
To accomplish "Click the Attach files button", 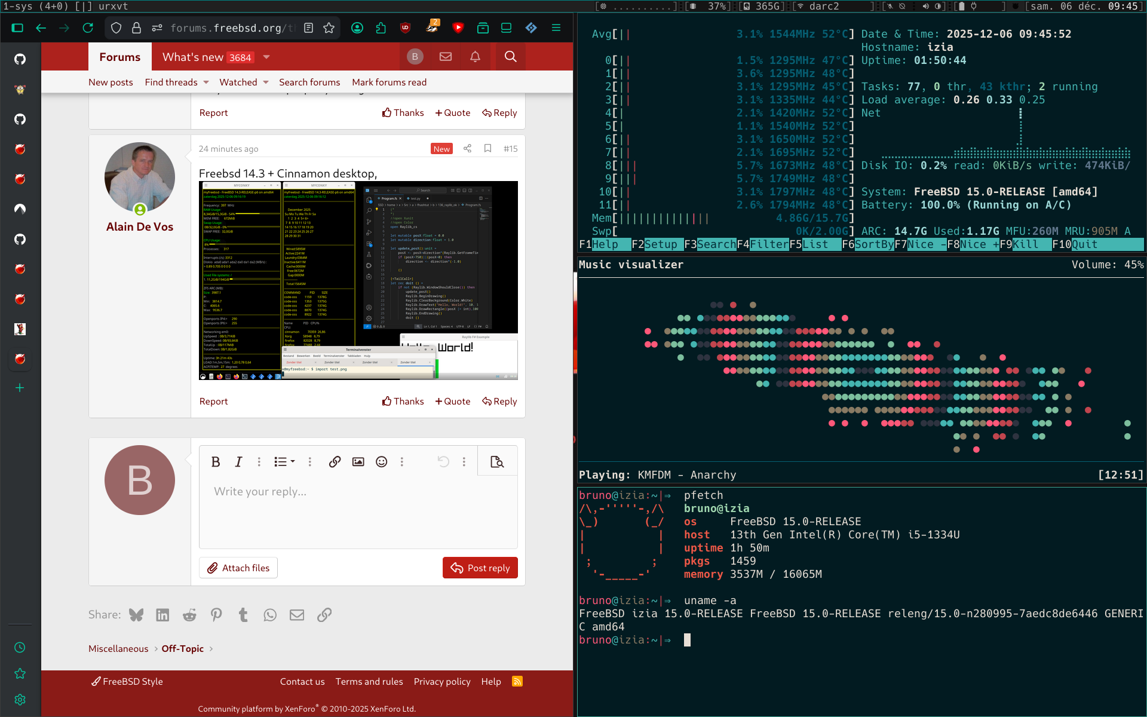I will [238, 568].
